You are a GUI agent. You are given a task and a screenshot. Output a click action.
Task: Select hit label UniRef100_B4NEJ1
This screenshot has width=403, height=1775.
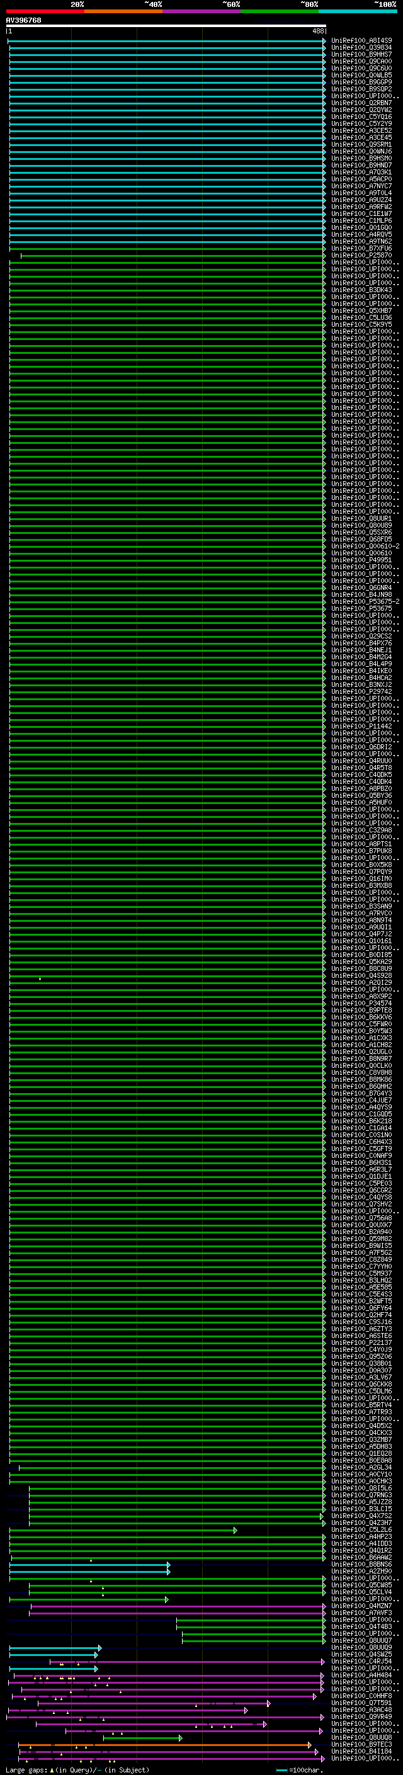tap(361, 650)
